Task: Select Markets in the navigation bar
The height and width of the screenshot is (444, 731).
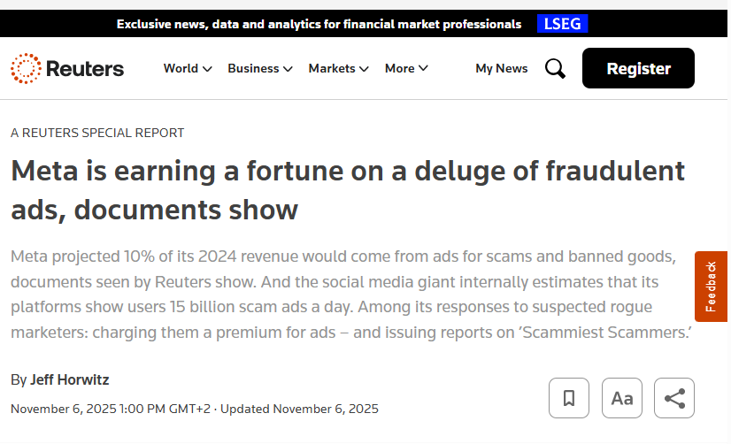Action: click(331, 68)
